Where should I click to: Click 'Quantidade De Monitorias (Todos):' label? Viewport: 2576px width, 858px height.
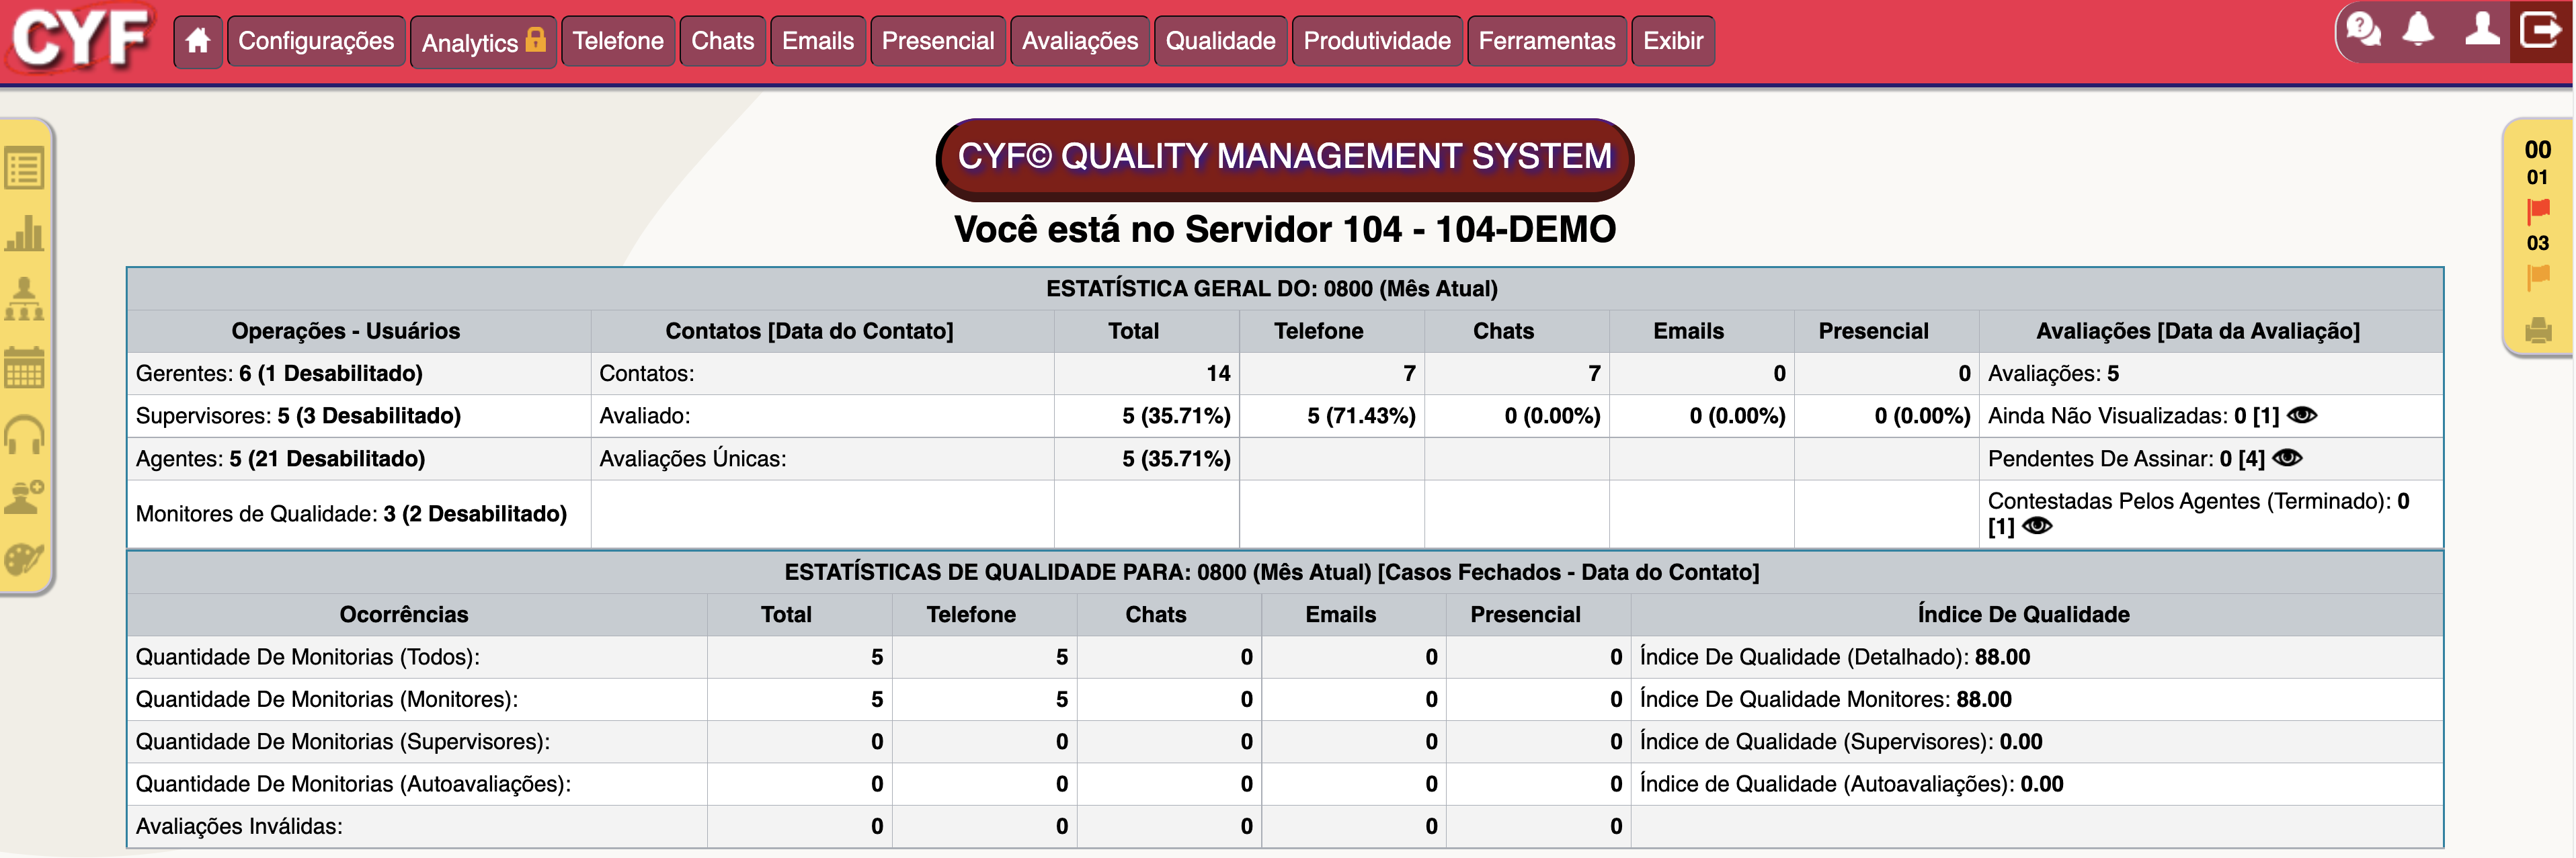(308, 657)
